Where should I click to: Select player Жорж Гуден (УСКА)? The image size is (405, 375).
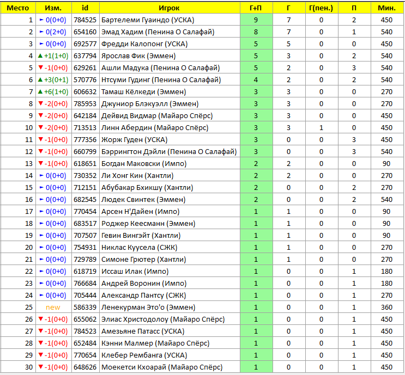click(x=134, y=140)
